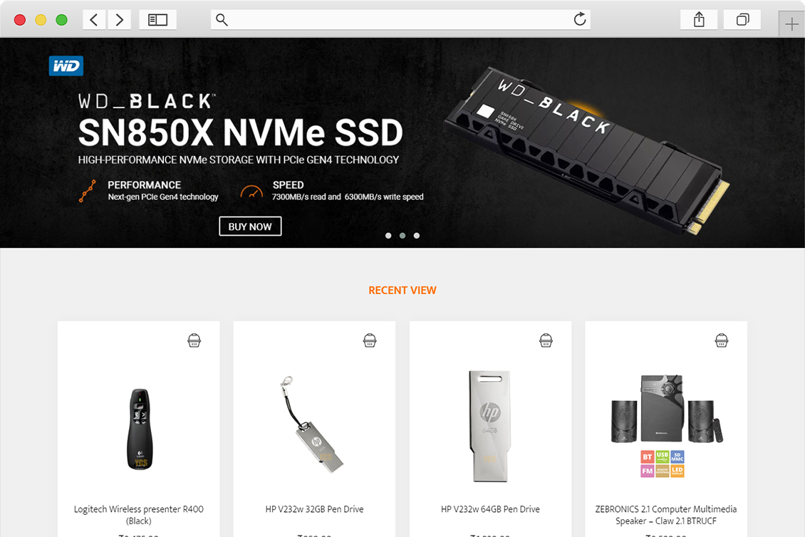The height and width of the screenshot is (537, 805).
Task: Show all tabs with the overlapping squares icon
Action: tap(742, 20)
